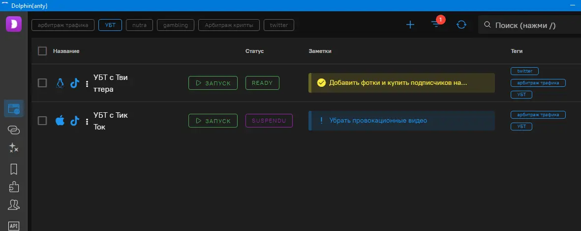Screen dimensions: 581x231
Task: Open API icon in sidebar
Action: point(14,226)
